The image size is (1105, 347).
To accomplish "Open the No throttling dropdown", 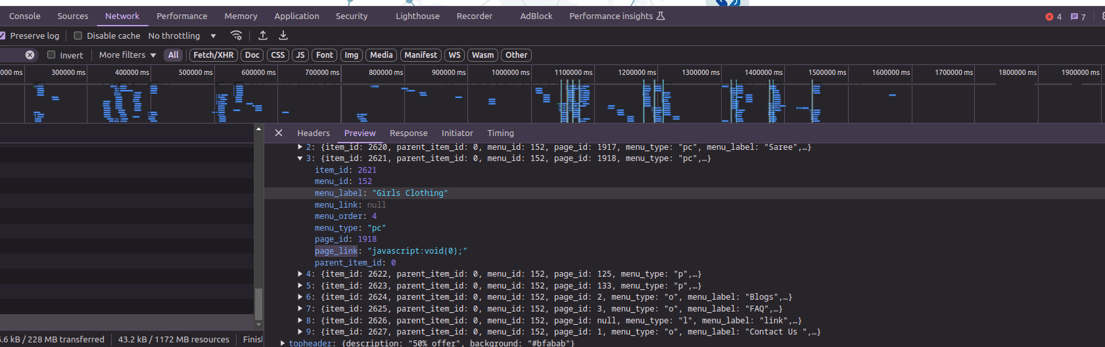I will click(182, 35).
